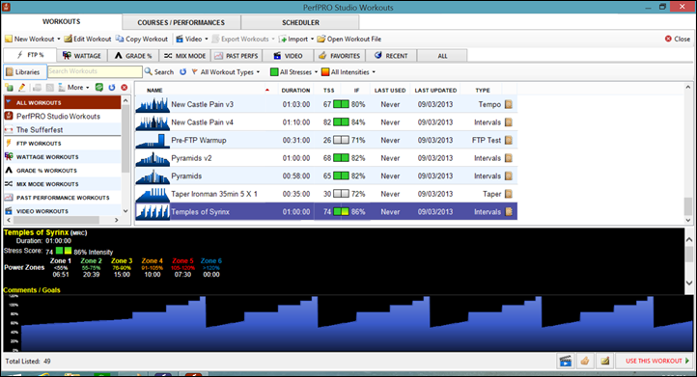Click the Edit Workout button

click(87, 40)
